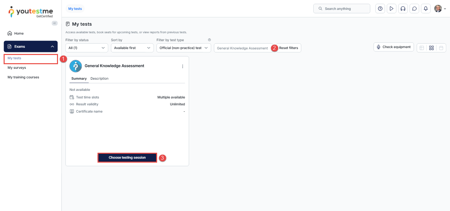The width and height of the screenshot is (450, 211).
Task: Open My surveys in sidebar
Action: coord(17,68)
